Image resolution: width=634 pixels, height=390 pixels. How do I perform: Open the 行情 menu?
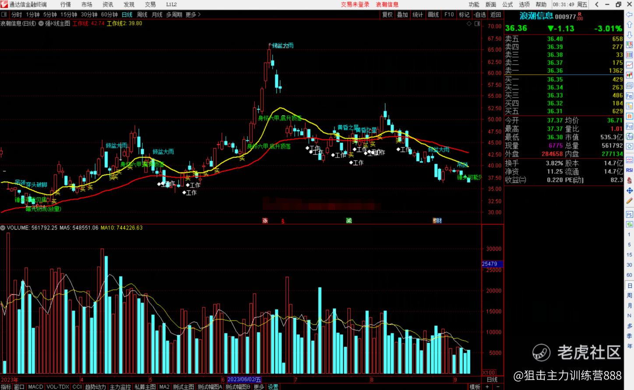(x=66, y=4)
